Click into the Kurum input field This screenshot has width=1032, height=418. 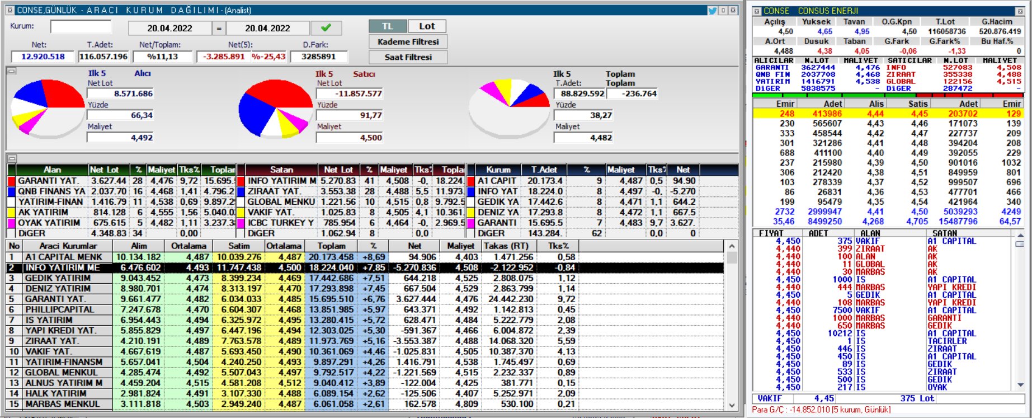[81, 26]
